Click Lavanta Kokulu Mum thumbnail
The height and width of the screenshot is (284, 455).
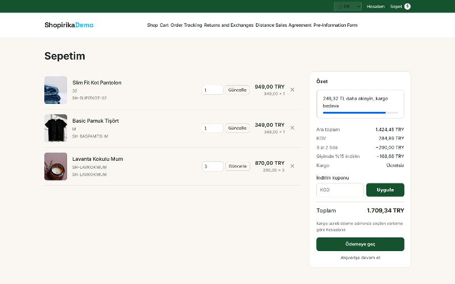coord(56,166)
